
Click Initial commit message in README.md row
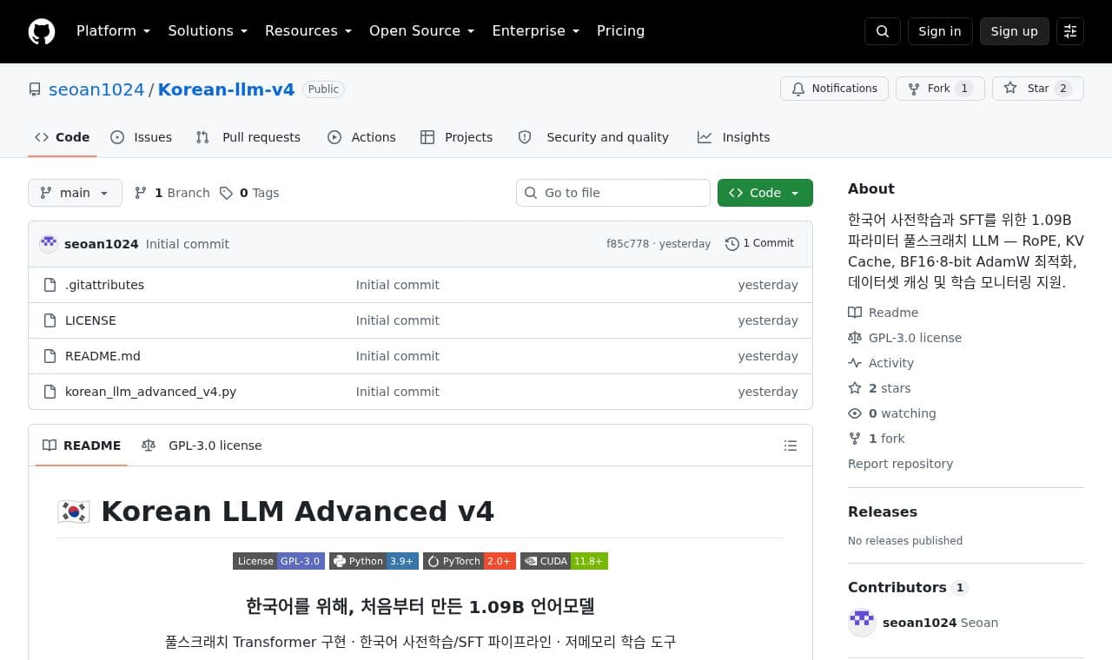tap(397, 356)
